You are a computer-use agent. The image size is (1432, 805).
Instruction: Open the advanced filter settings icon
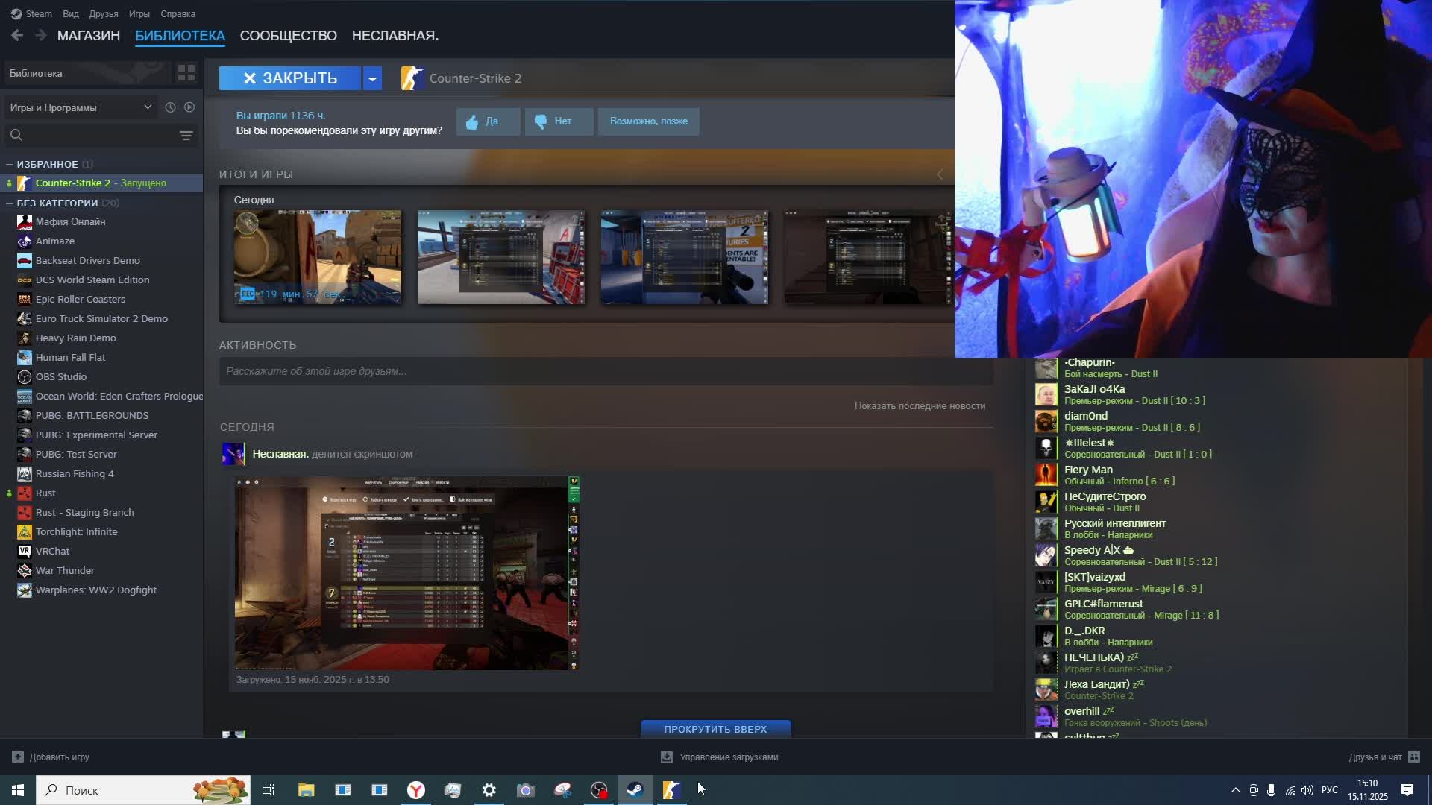[x=186, y=135]
